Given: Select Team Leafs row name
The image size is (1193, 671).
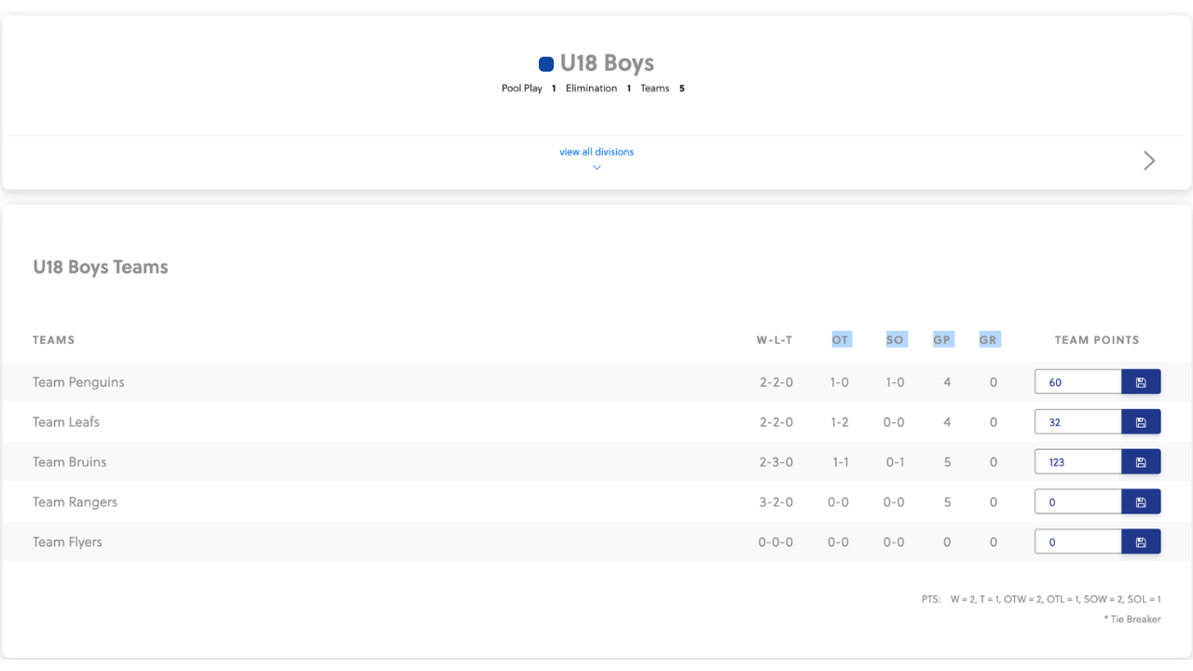Looking at the screenshot, I should pyautogui.click(x=66, y=422).
